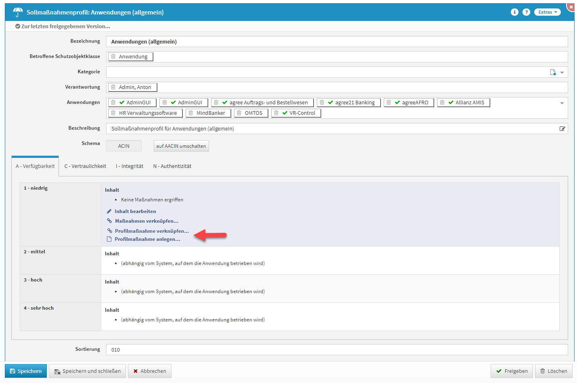Open the Beschreibung edit icon
Viewport: 577px width, 383px height.
[562, 129]
